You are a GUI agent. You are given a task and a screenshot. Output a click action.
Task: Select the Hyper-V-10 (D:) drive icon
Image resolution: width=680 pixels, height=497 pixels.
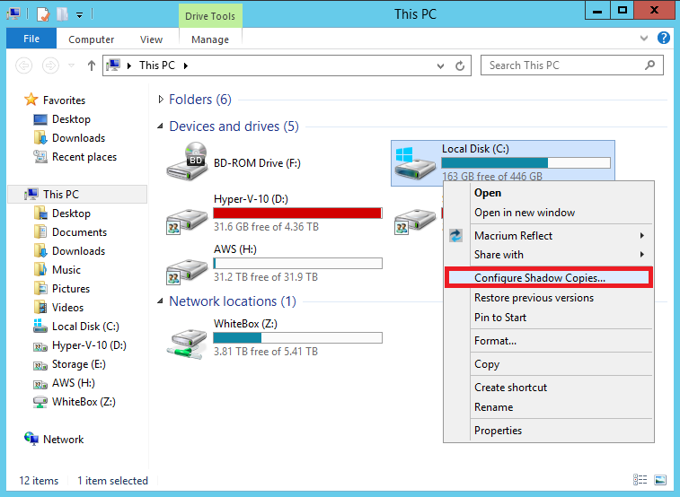(x=188, y=220)
